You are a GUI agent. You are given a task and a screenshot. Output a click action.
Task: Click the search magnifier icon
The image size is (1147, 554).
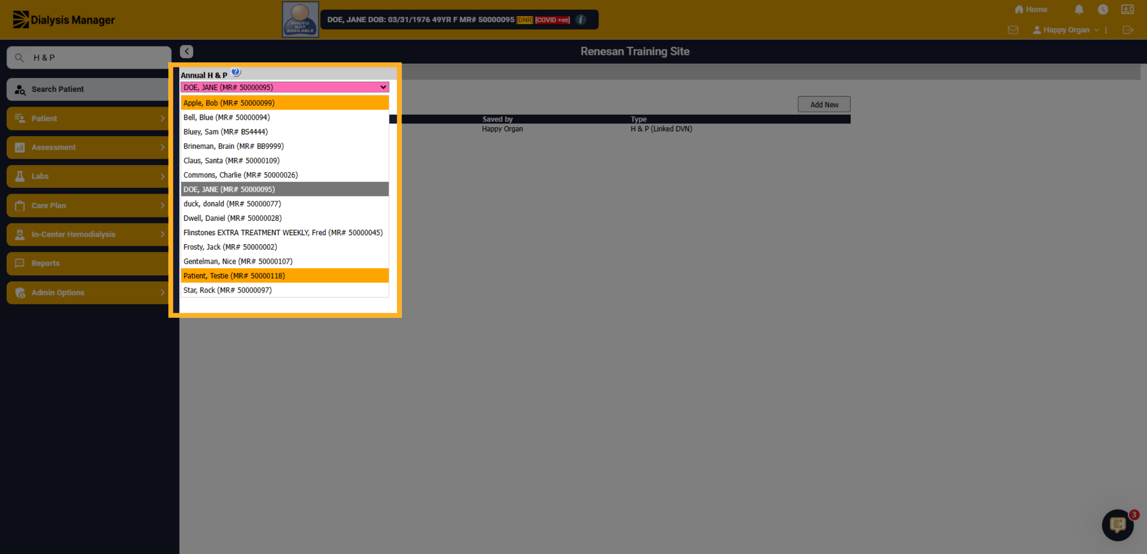coord(19,58)
